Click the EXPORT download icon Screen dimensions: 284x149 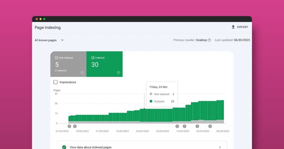[233, 27]
